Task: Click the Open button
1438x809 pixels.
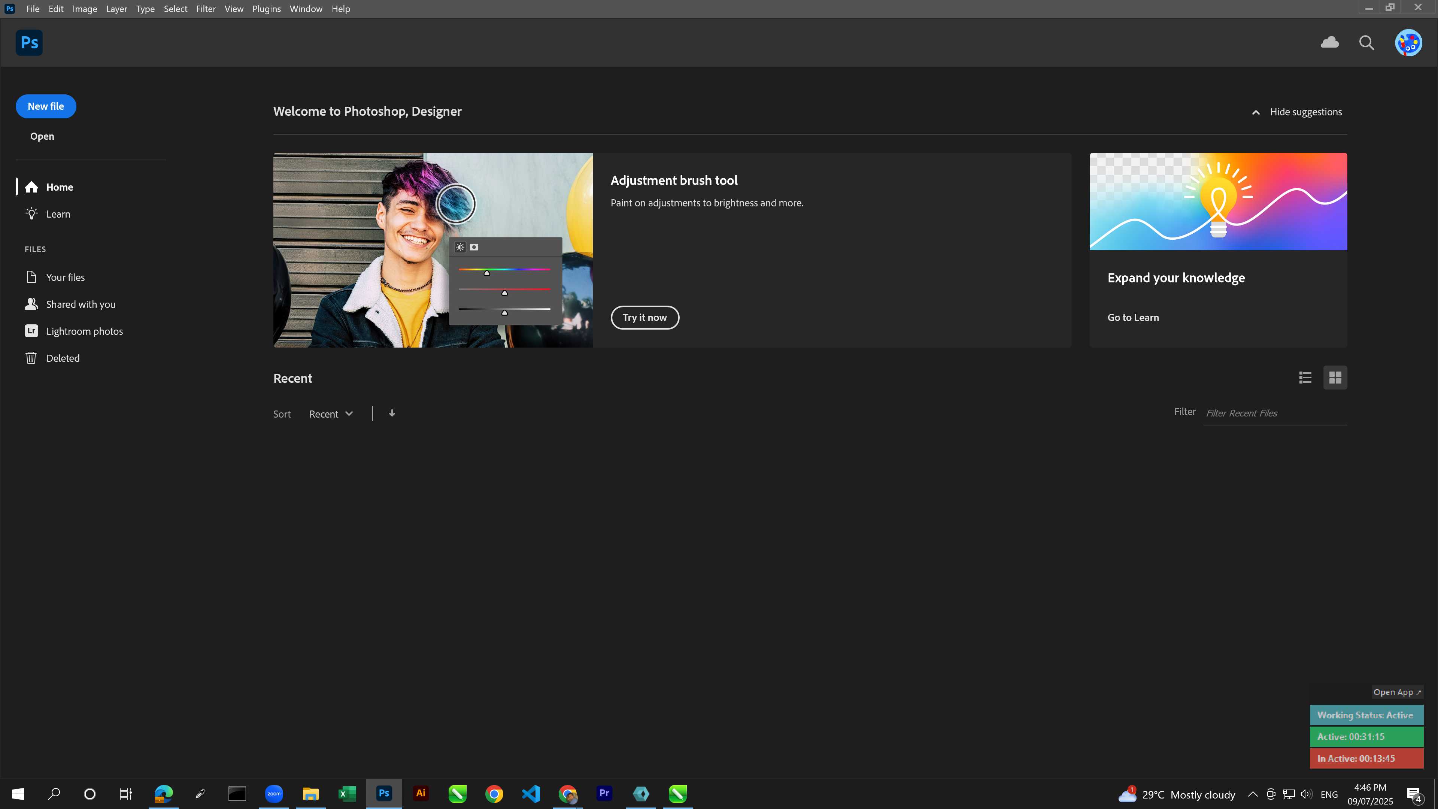Action: pos(42,136)
